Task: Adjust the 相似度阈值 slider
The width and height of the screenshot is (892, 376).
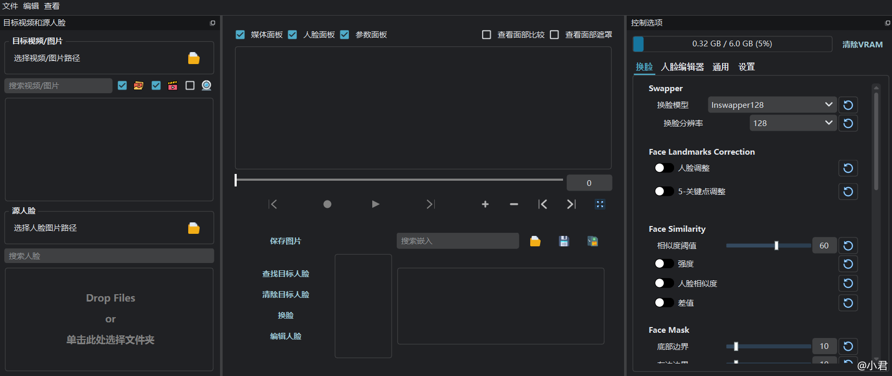Action: point(776,246)
